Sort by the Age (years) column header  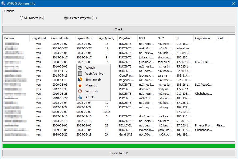click(106, 38)
